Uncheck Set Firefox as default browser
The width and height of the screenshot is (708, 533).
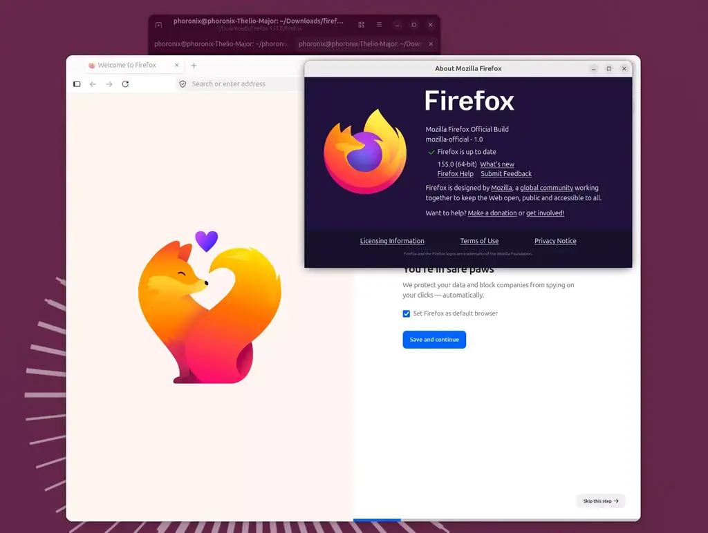tap(407, 314)
